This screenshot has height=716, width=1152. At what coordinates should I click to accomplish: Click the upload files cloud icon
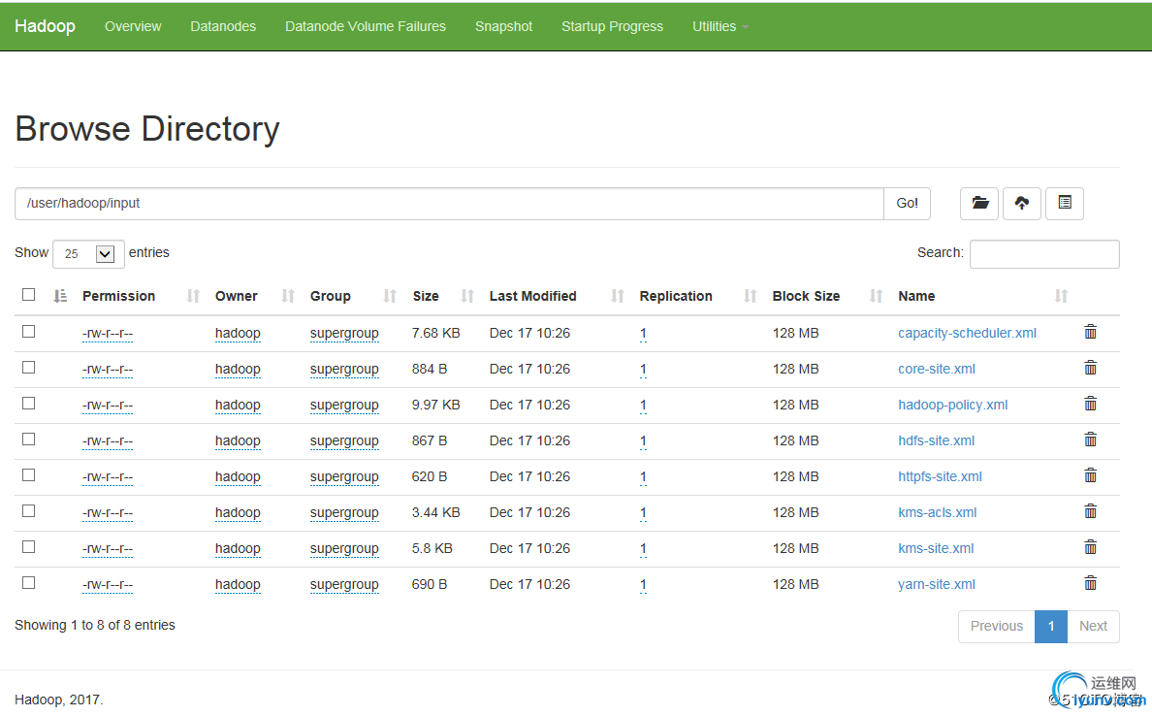(x=1022, y=204)
